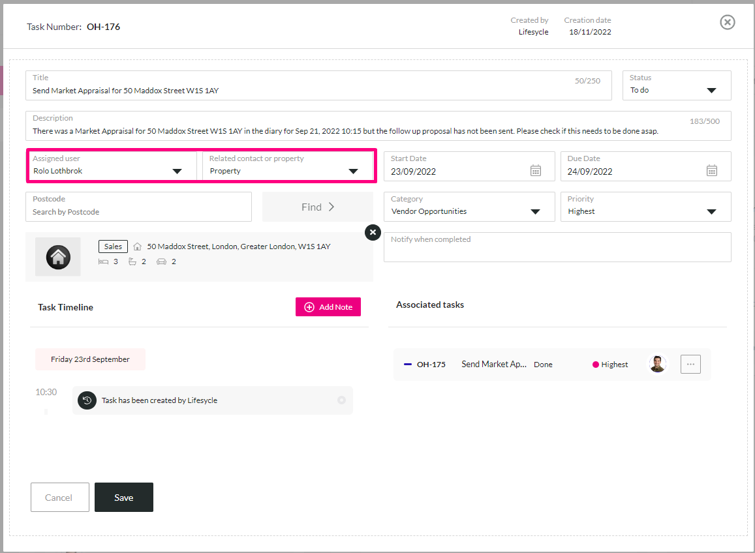This screenshot has width=755, height=553.
Task: Change the Priority dropdown value
Action: click(646, 207)
